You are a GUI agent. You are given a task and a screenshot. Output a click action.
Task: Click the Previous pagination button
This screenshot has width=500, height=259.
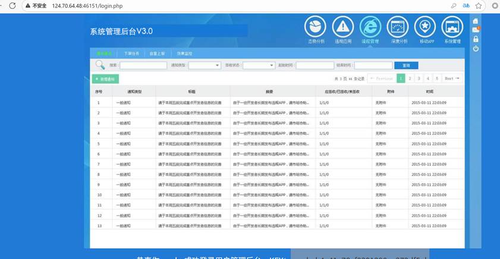tap(382, 78)
